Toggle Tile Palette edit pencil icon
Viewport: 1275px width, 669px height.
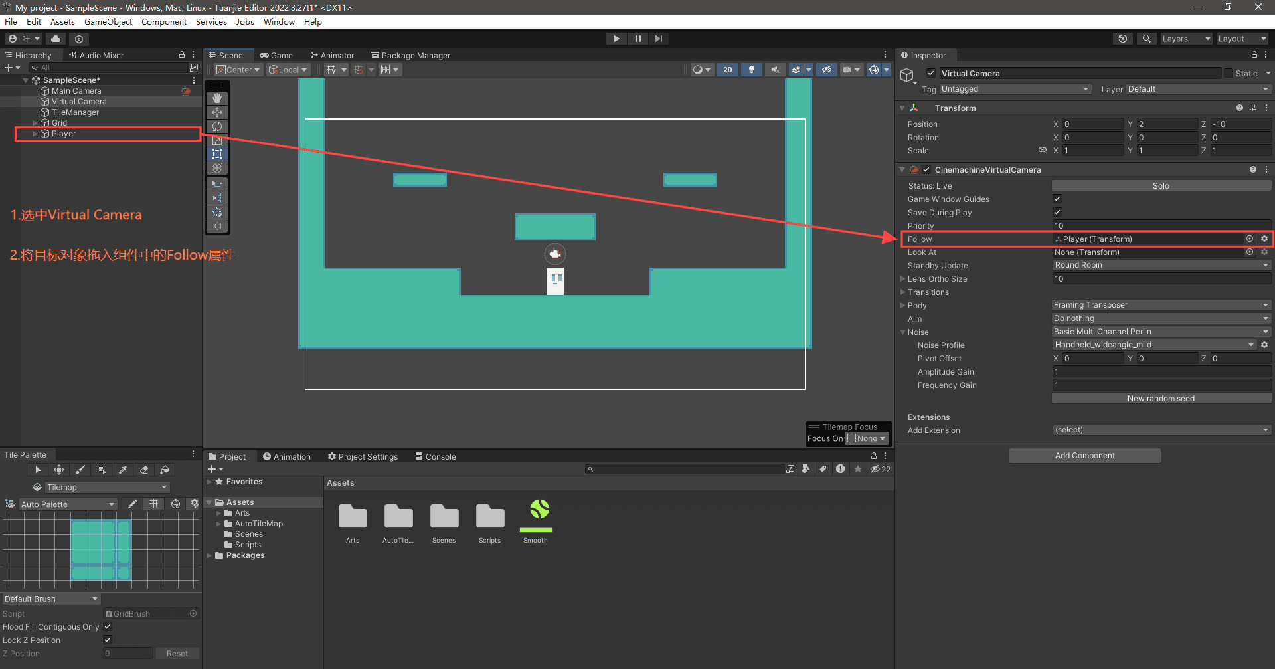132,504
